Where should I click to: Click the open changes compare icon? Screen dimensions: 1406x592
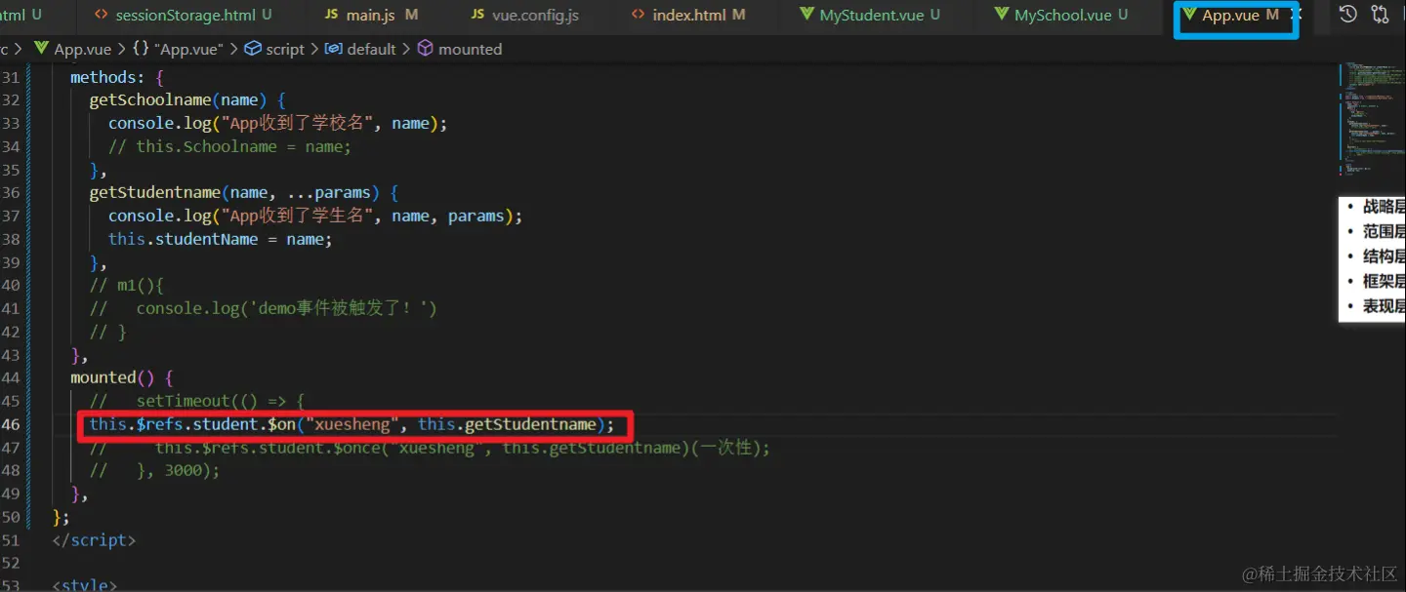[1380, 15]
